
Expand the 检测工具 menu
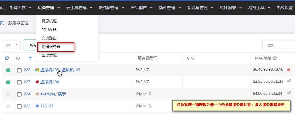pos(260,8)
